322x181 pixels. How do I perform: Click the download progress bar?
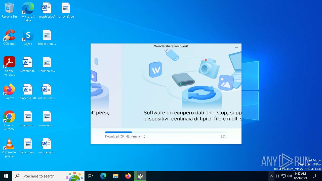click(166, 132)
